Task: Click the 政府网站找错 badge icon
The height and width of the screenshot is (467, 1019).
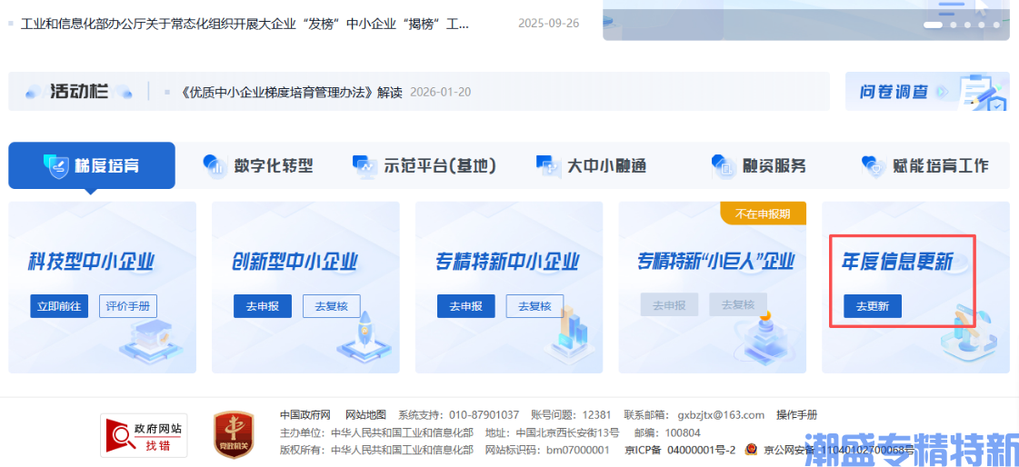Action: click(144, 435)
